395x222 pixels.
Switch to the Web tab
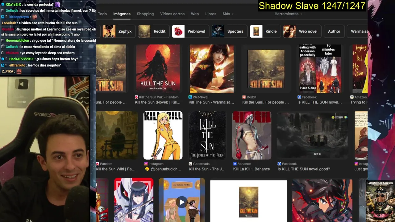(195, 14)
